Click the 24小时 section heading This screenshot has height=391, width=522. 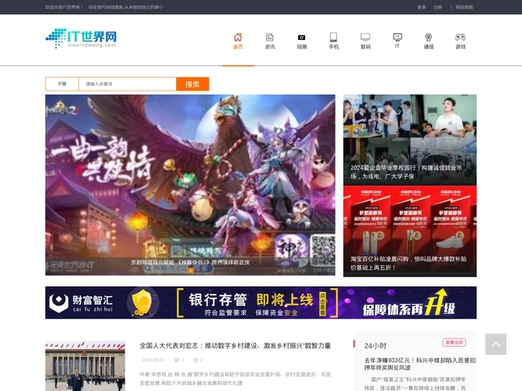point(376,346)
